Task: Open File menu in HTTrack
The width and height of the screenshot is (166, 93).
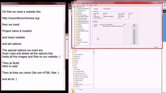Action: coord(73,5)
